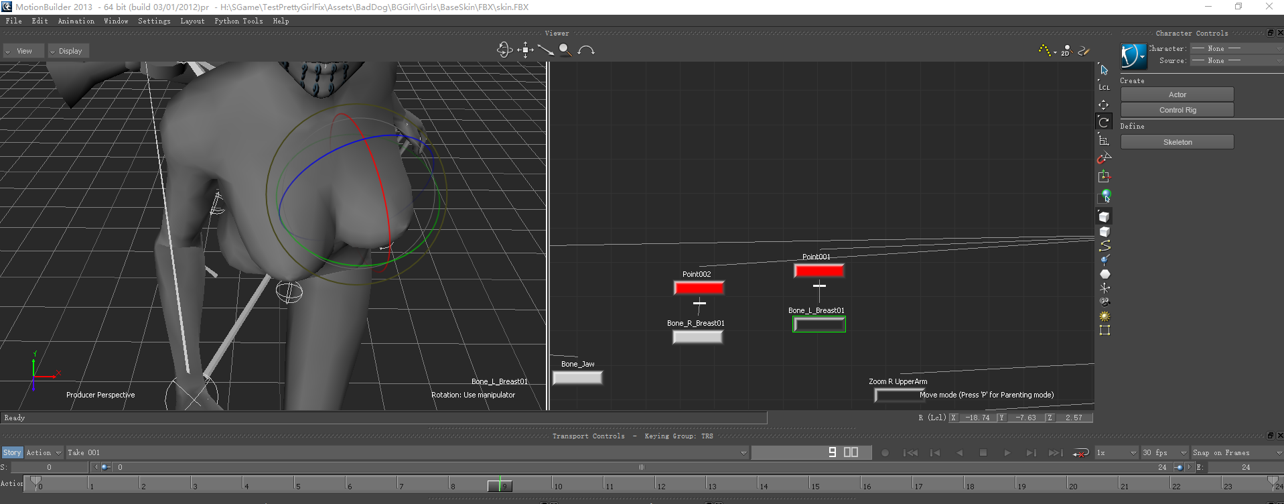
Task: Open the Character None dropdown
Action: coord(1236,48)
